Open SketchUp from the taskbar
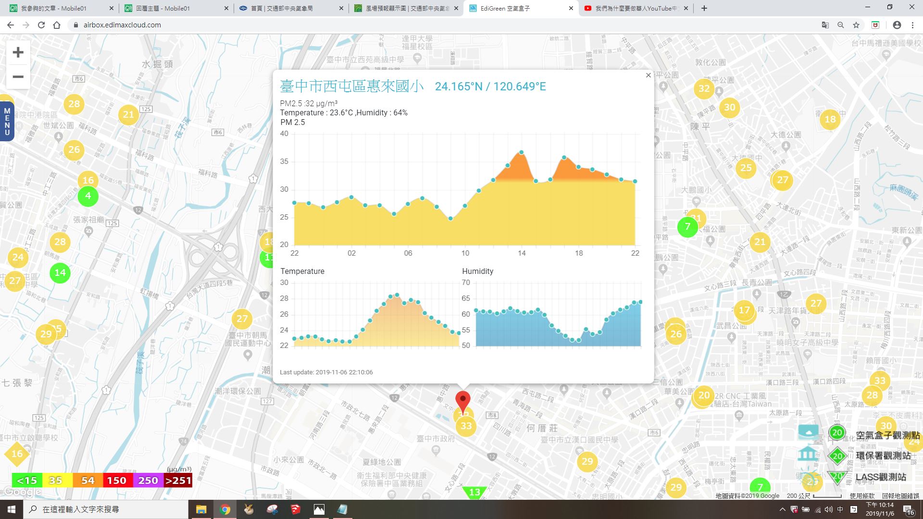Screen dimensions: 923x519 pyautogui.click(x=295, y=509)
